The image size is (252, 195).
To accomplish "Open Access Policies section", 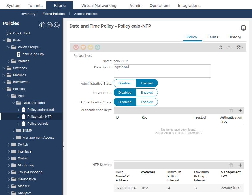I will coord(86,14).
